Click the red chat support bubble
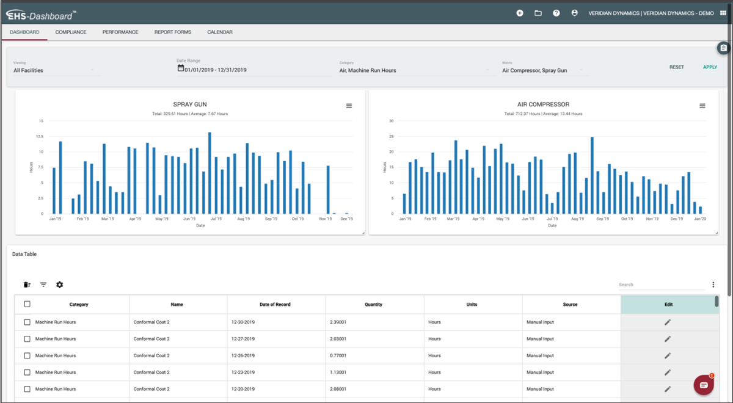The image size is (733, 403). coord(704,385)
